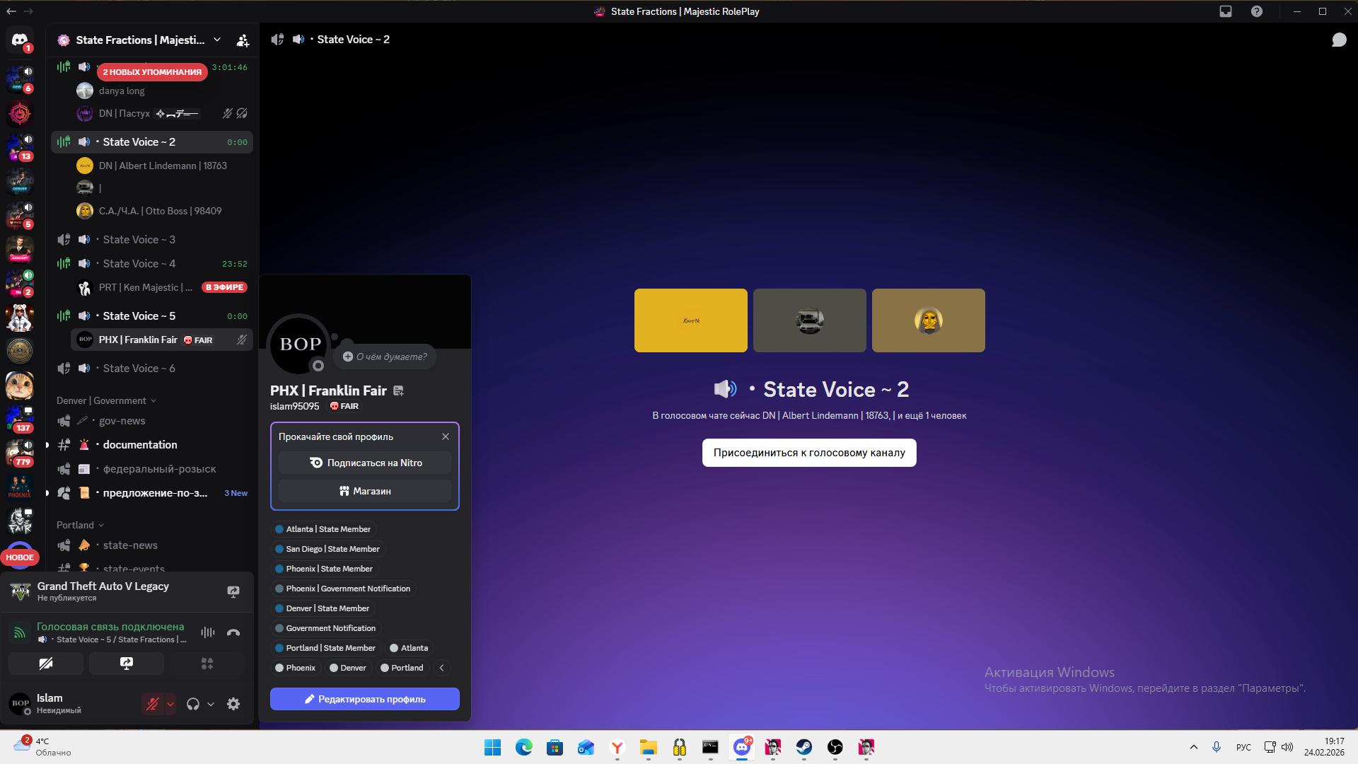Open noise suppression waveform settings
Screen dimensions: 1358x764
coord(207,632)
